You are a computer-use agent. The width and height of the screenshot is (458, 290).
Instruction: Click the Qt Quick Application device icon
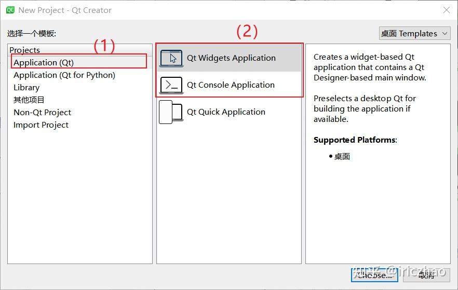coord(171,112)
